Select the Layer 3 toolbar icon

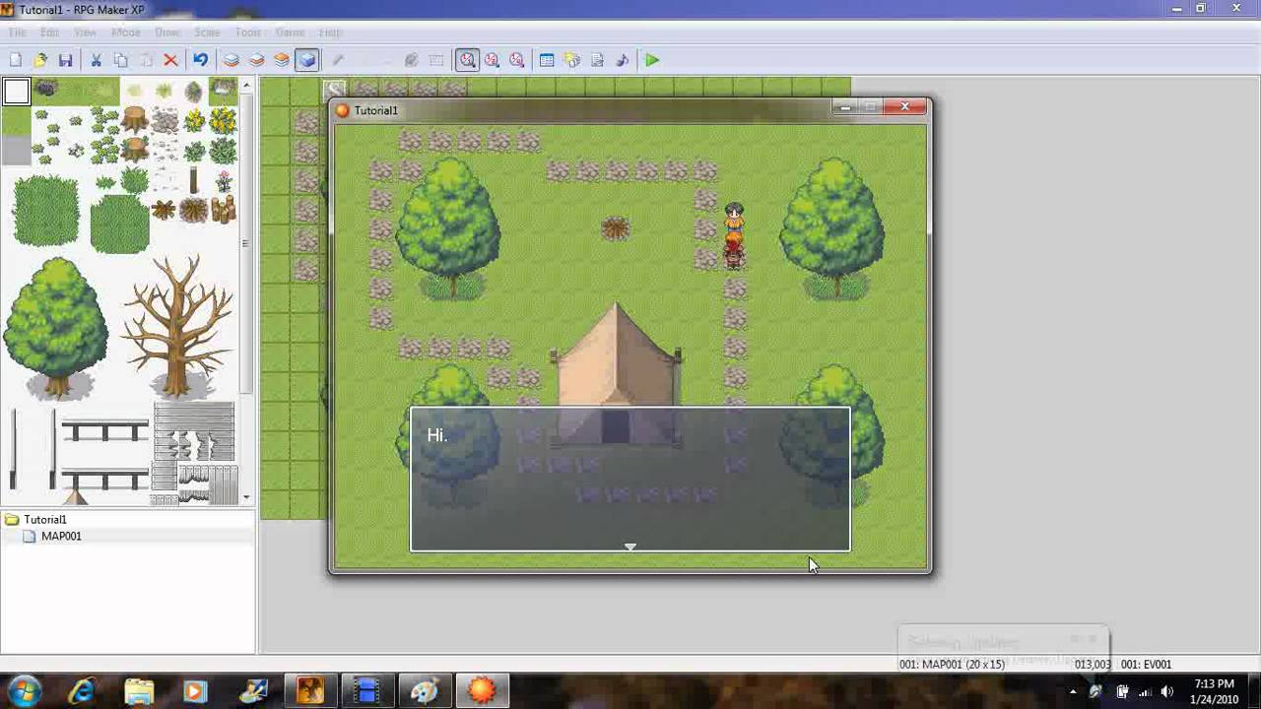(282, 60)
